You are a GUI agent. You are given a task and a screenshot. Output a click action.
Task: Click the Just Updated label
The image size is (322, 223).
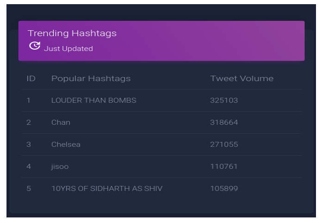[68, 49]
